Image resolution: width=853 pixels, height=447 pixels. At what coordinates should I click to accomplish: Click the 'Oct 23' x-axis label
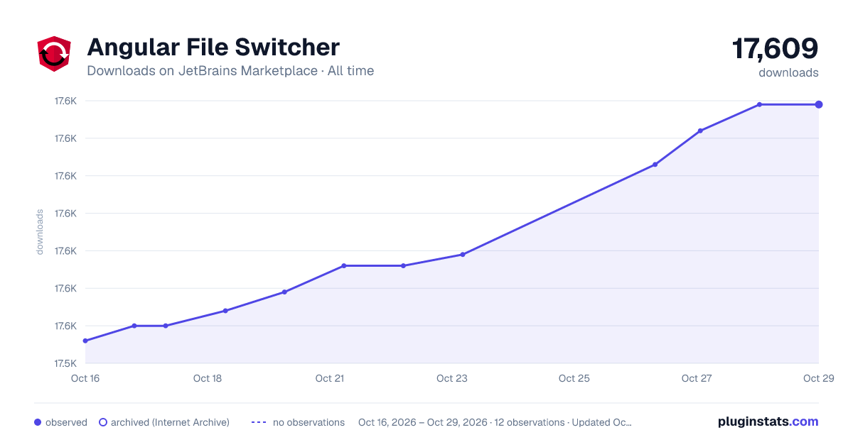(x=452, y=378)
